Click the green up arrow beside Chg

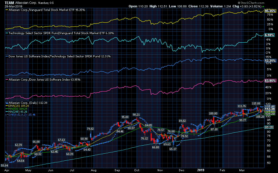click(263, 6)
